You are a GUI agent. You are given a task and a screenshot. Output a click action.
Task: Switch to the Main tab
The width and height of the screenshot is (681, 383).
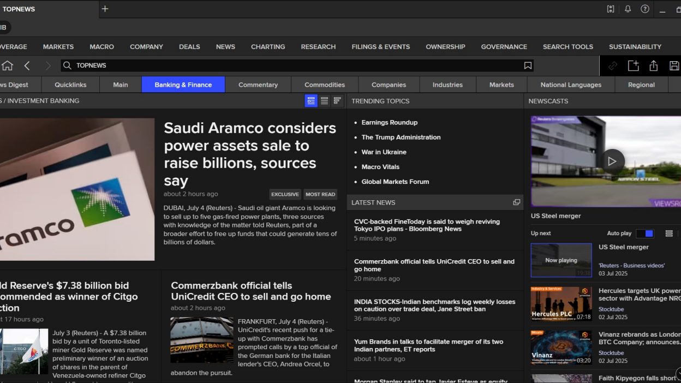121,85
